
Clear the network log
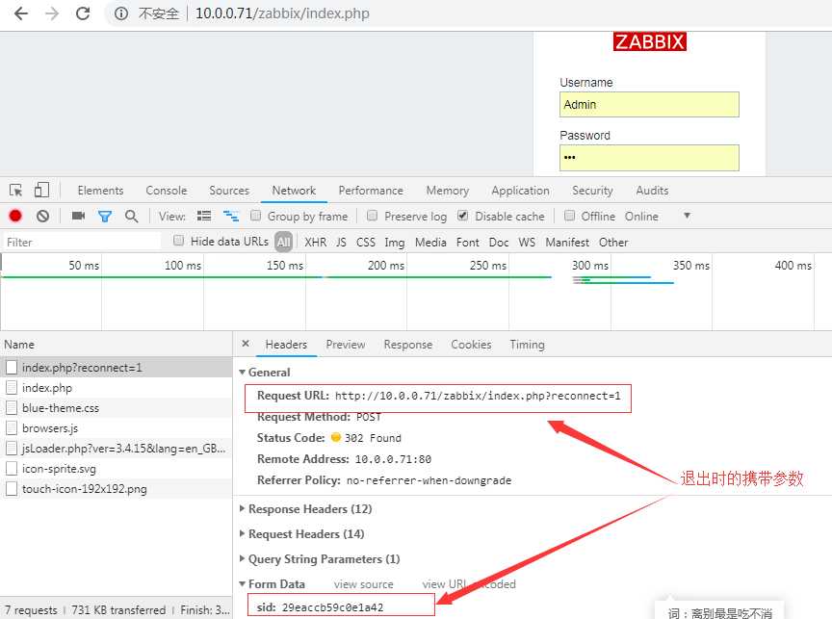(x=42, y=217)
